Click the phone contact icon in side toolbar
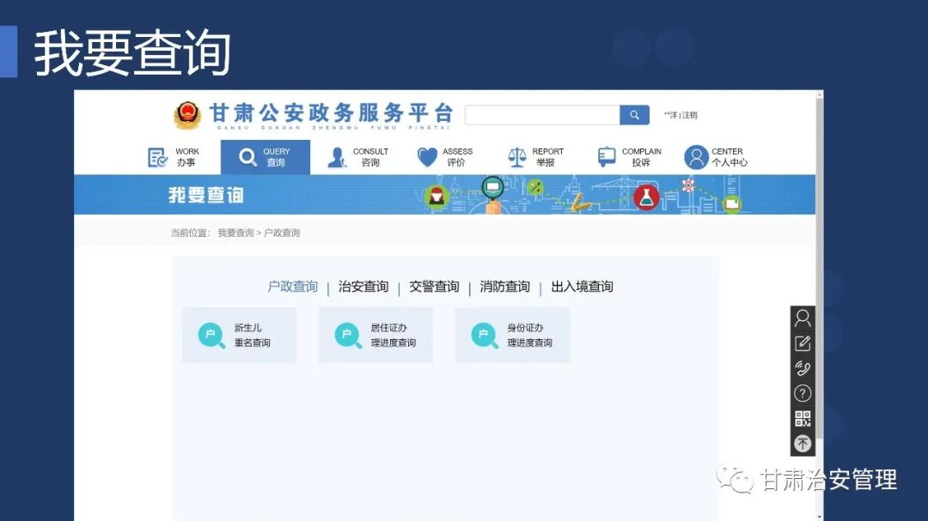Image resolution: width=928 pixels, height=521 pixels. pos(803,368)
